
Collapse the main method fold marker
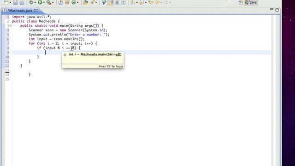pos(11,26)
